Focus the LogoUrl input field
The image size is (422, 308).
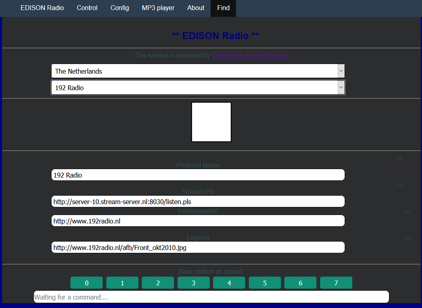tap(198, 247)
